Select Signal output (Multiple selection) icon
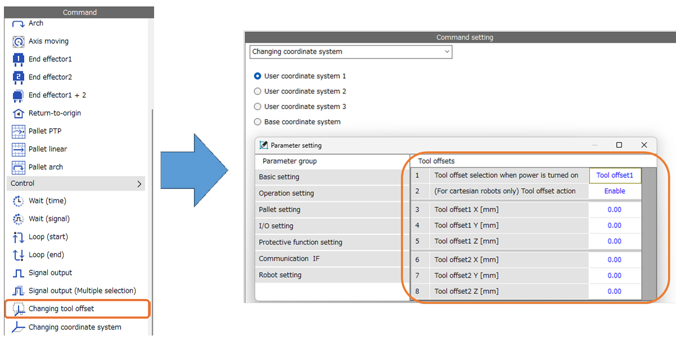676x340 pixels. [x=19, y=291]
